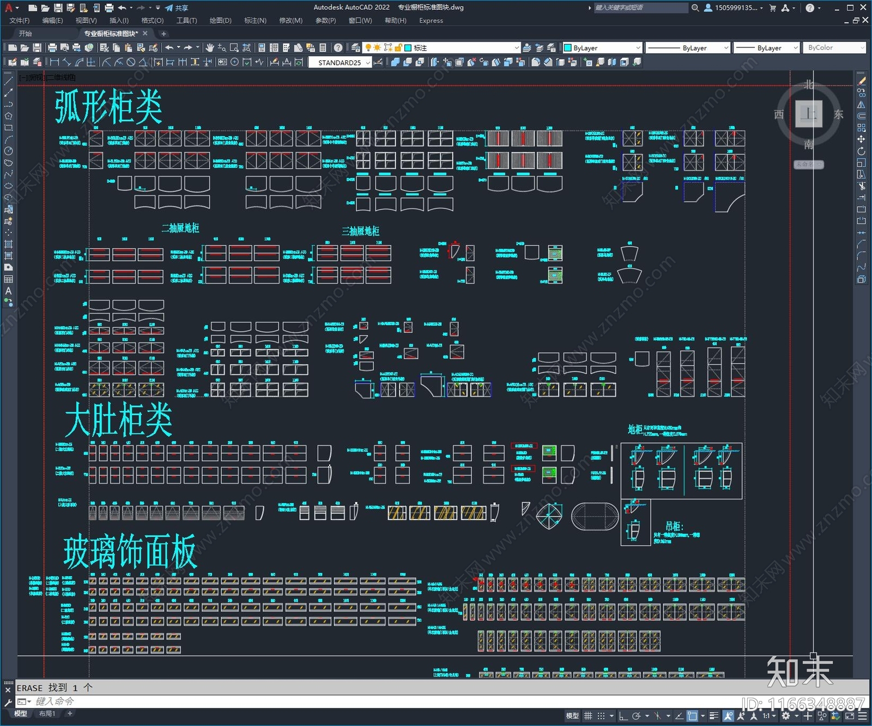872x726 pixels.
Task: Toggle snap mode in status bar
Action: coord(601,716)
